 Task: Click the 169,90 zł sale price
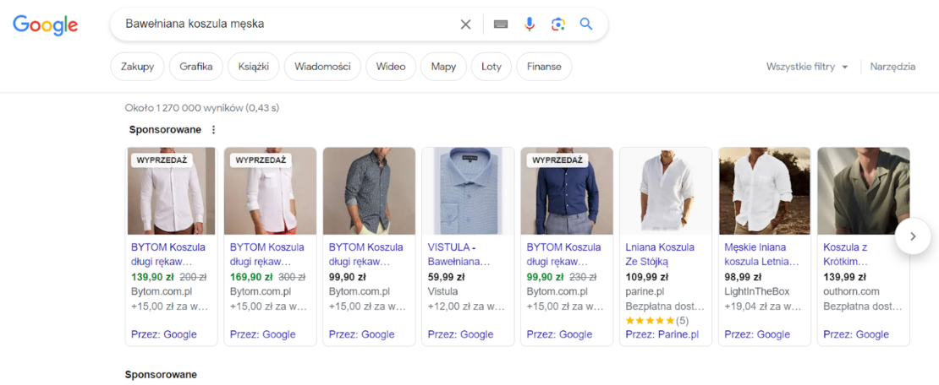[251, 277]
